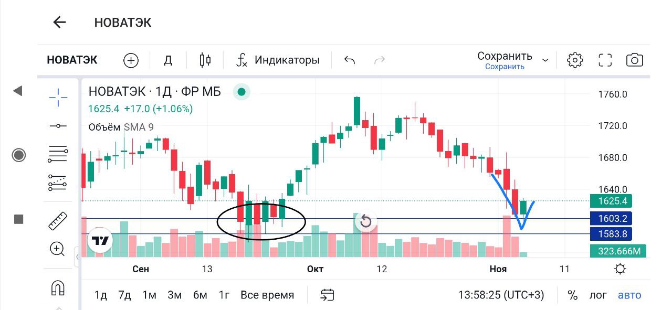Toggle the logarithmic scale "лог"
The image size is (672, 310).
pos(598,295)
